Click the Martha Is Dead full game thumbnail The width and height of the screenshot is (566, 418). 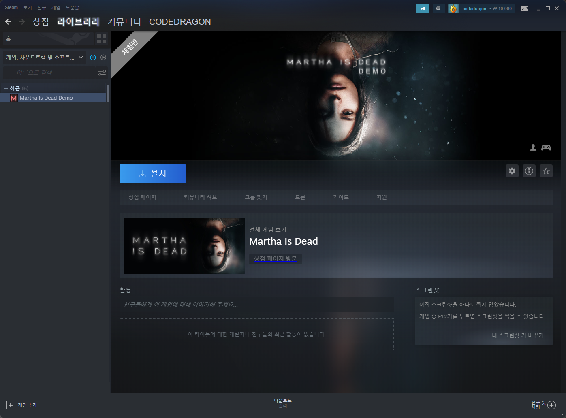click(184, 246)
